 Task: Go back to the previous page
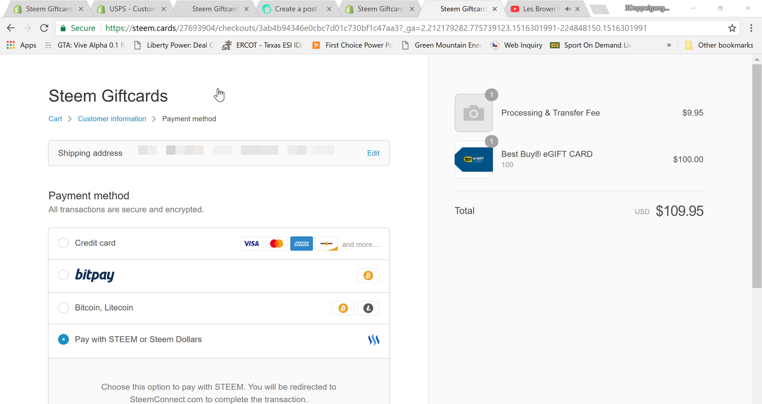[x=11, y=28]
